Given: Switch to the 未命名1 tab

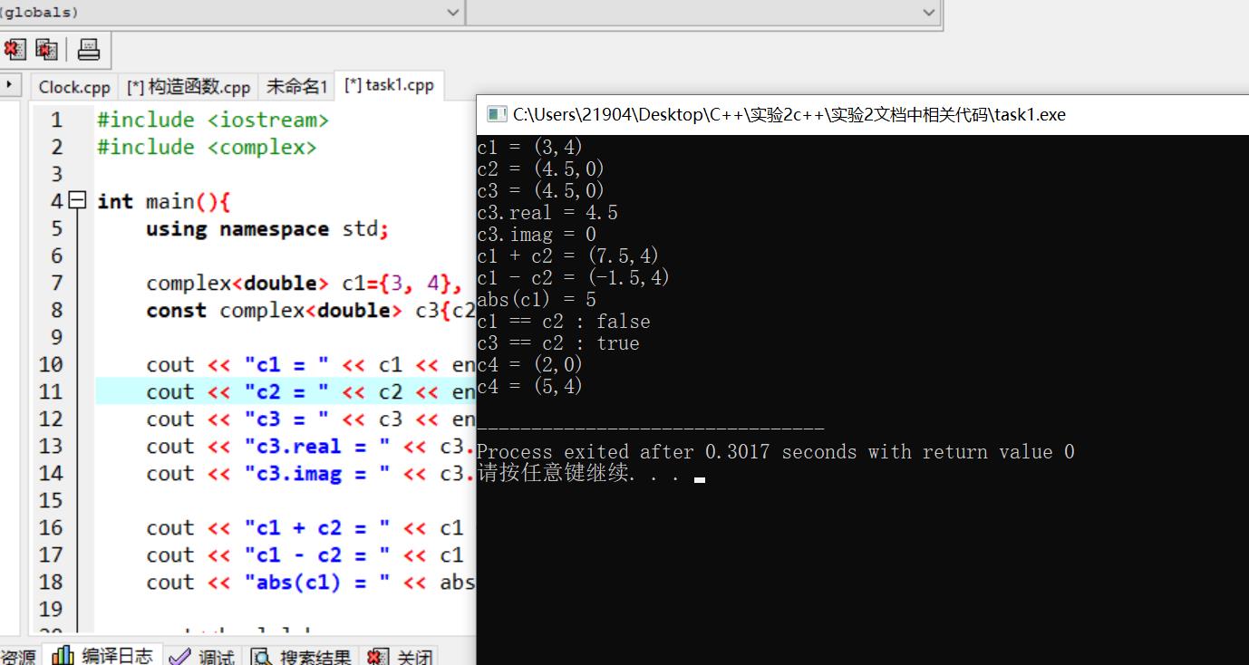Looking at the screenshot, I should [296, 87].
